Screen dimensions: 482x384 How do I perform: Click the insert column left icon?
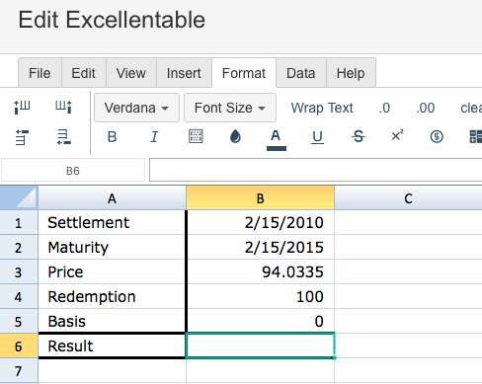(x=22, y=108)
